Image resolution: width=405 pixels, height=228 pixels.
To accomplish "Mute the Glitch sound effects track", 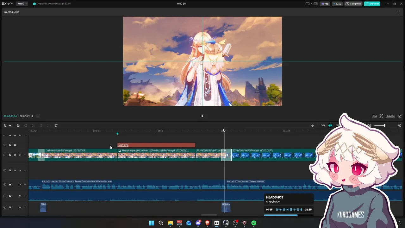I will click(20, 207).
